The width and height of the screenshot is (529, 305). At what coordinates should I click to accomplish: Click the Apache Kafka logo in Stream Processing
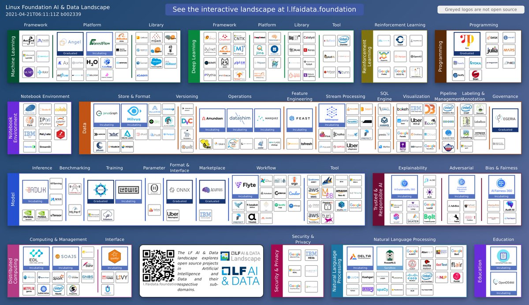tap(339, 134)
